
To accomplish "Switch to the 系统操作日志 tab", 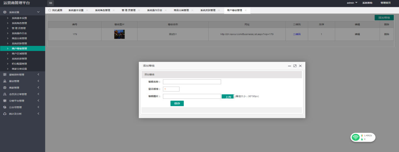I will coord(154,10).
